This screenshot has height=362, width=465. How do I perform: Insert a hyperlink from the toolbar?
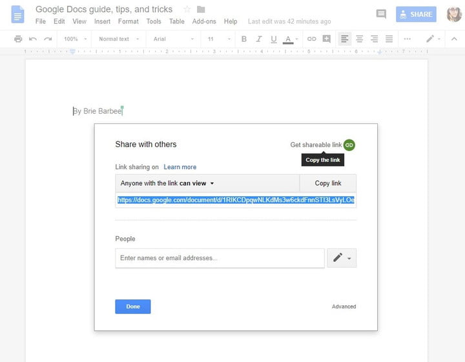point(311,39)
